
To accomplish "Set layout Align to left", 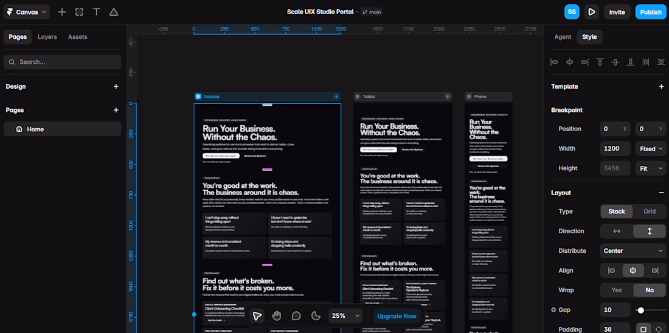I will 611,270.
